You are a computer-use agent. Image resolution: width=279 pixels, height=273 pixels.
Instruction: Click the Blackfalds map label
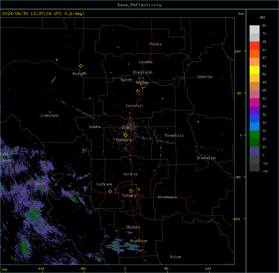click(x=143, y=72)
